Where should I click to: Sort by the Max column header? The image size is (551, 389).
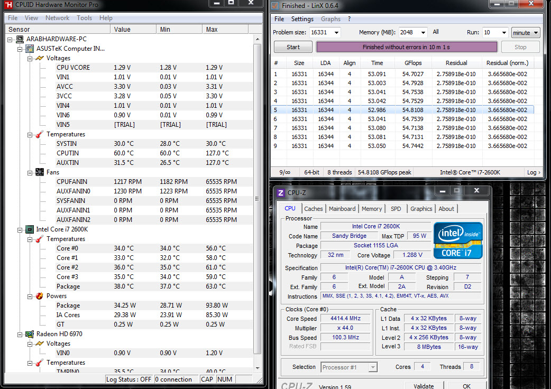click(x=225, y=30)
